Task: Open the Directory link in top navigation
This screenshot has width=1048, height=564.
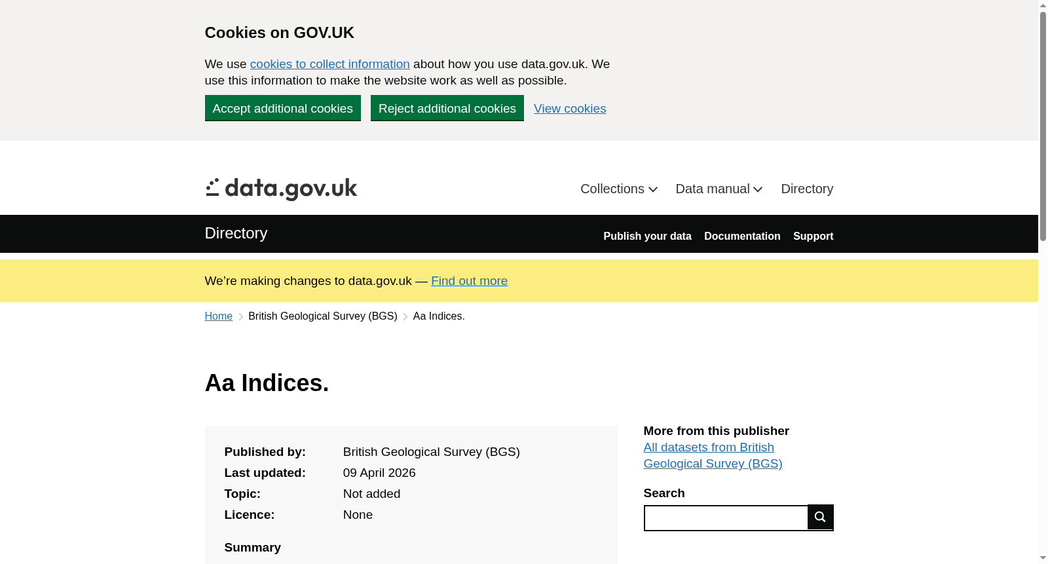Action: point(807,189)
